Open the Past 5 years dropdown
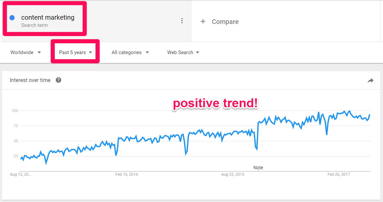383x202 pixels. 76,52
